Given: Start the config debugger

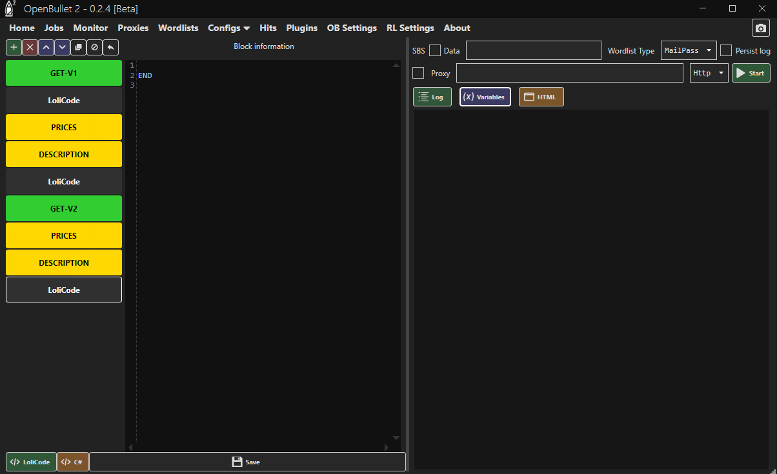Looking at the screenshot, I should (x=751, y=73).
